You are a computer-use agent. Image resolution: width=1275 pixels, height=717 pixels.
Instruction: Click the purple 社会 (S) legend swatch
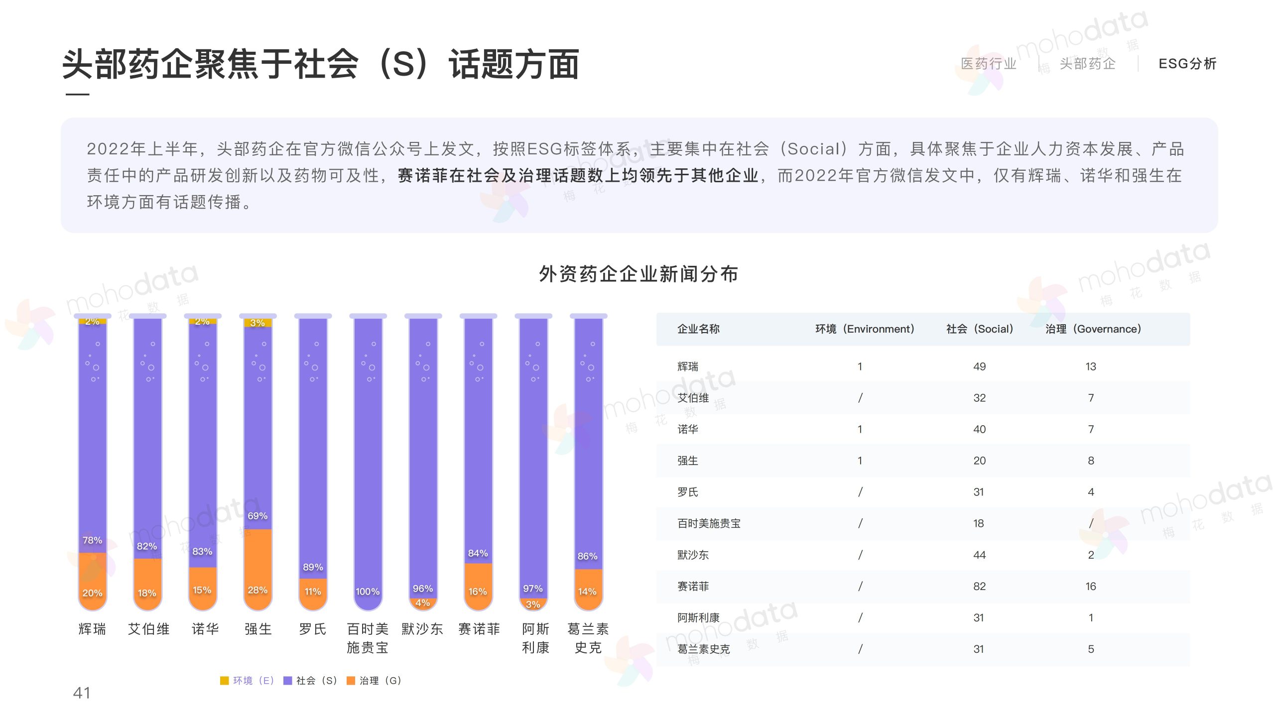coord(287,681)
